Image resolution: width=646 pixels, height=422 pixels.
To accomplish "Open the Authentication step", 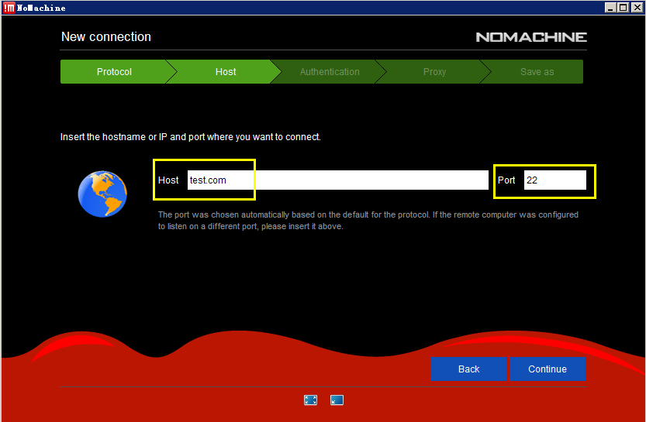I will click(x=330, y=71).
